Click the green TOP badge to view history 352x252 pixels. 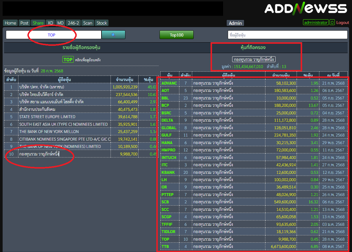tap(68, 60)
